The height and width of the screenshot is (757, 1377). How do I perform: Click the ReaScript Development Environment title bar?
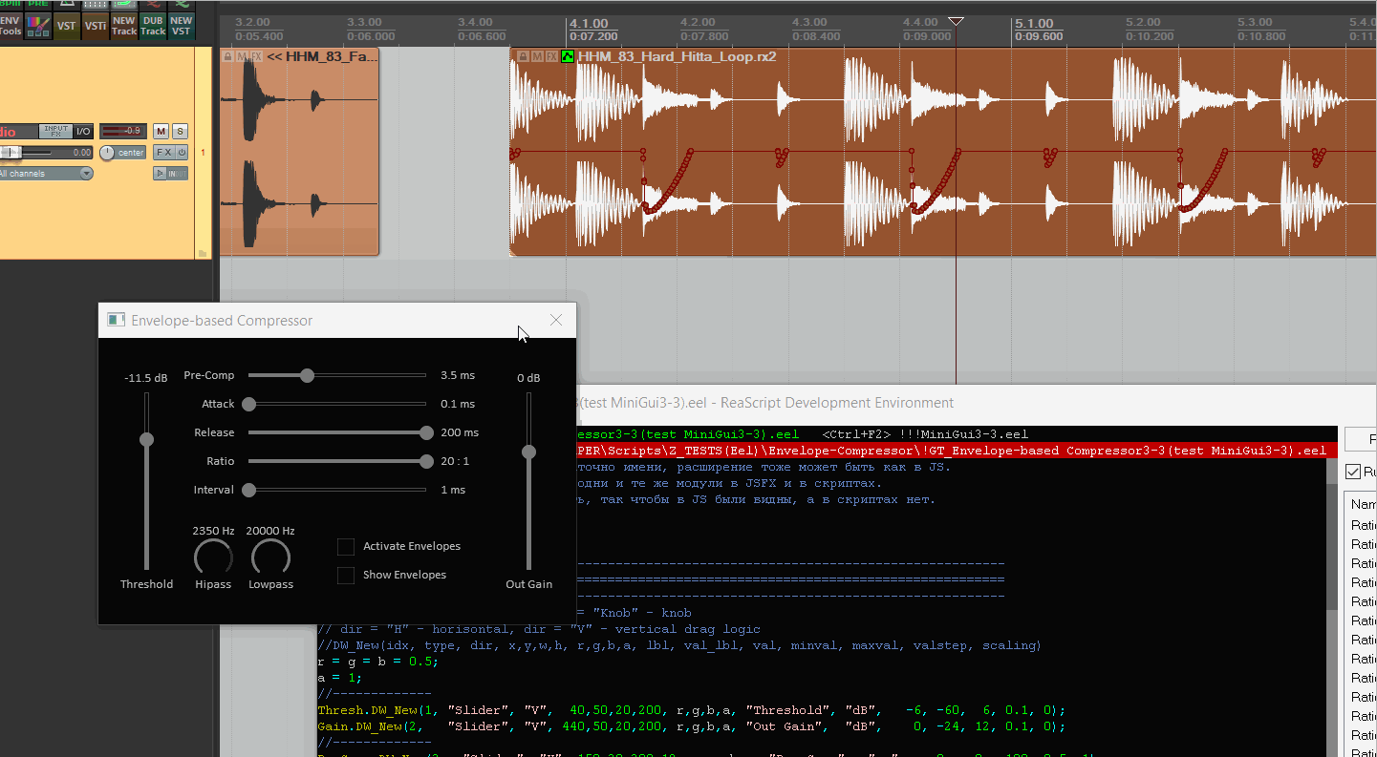(x=976, y=403)
